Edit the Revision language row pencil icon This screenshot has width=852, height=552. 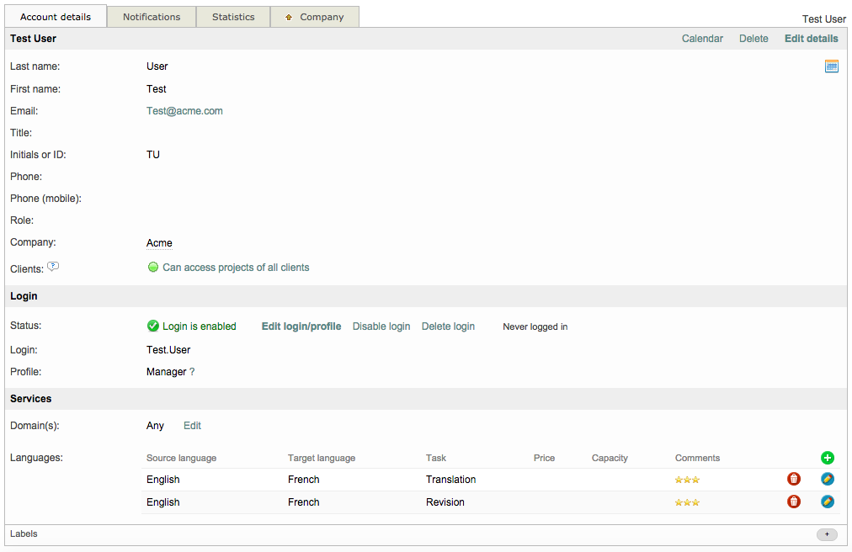(827, 502)
